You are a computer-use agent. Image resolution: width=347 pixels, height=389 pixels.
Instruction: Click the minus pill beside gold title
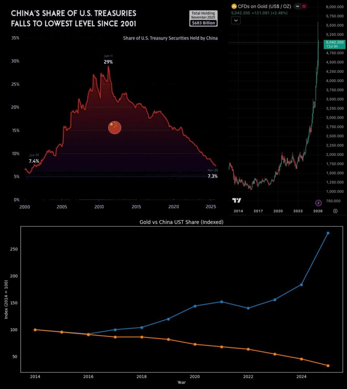point(298,7)
